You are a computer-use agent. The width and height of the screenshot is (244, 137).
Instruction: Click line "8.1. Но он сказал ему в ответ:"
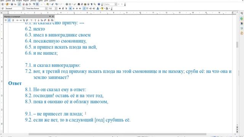56,90
